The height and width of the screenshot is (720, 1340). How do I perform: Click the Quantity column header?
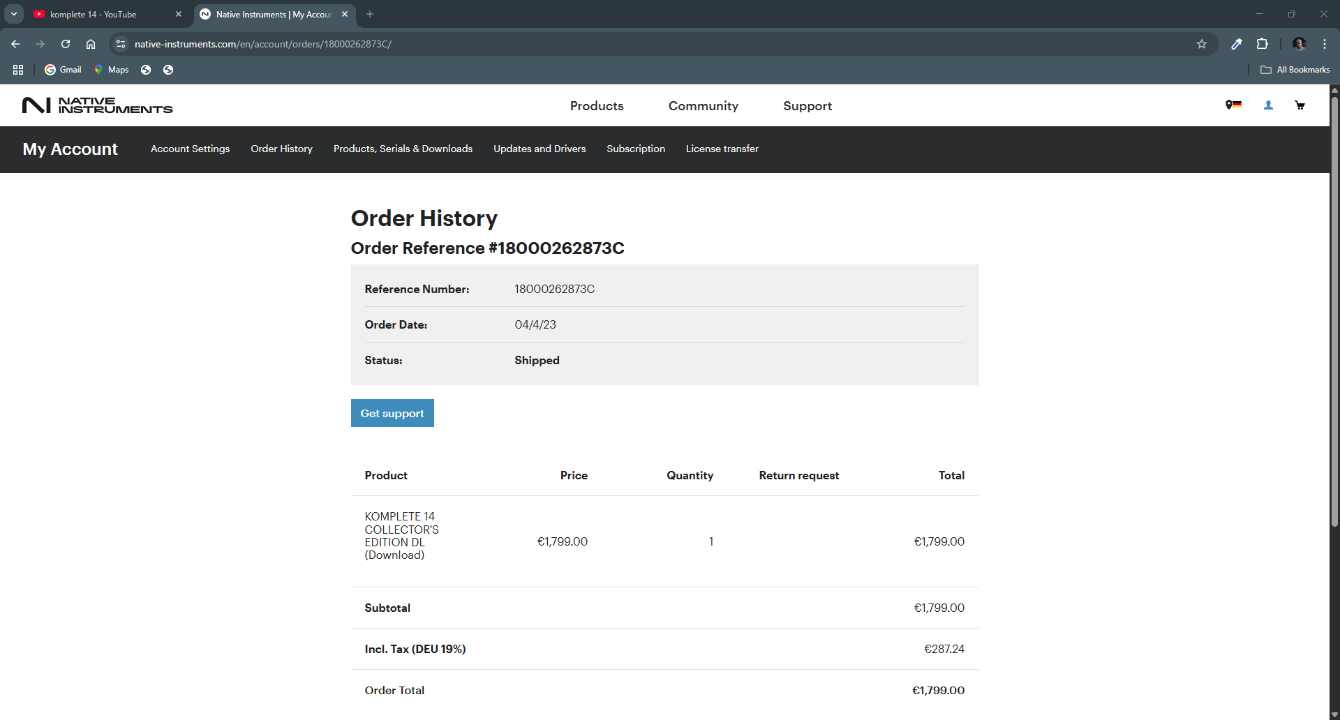tap(690, 475)
